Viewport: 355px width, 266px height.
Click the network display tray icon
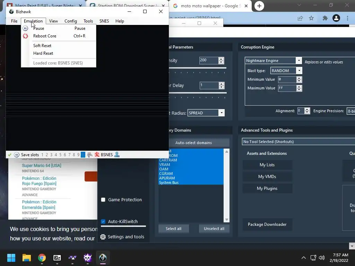tap(313, 258)
